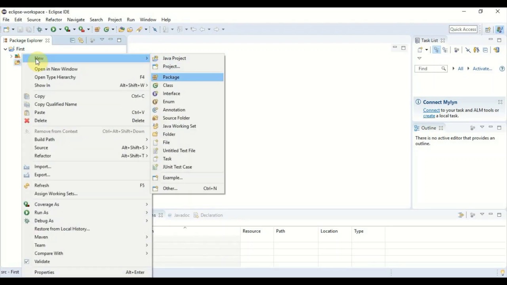Toggle Scheduled presentation in Task List
The height and width of the screenshot is (285, 507).
coord(445,50)
